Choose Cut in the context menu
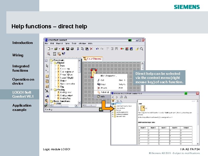 [x=111, y=80]
